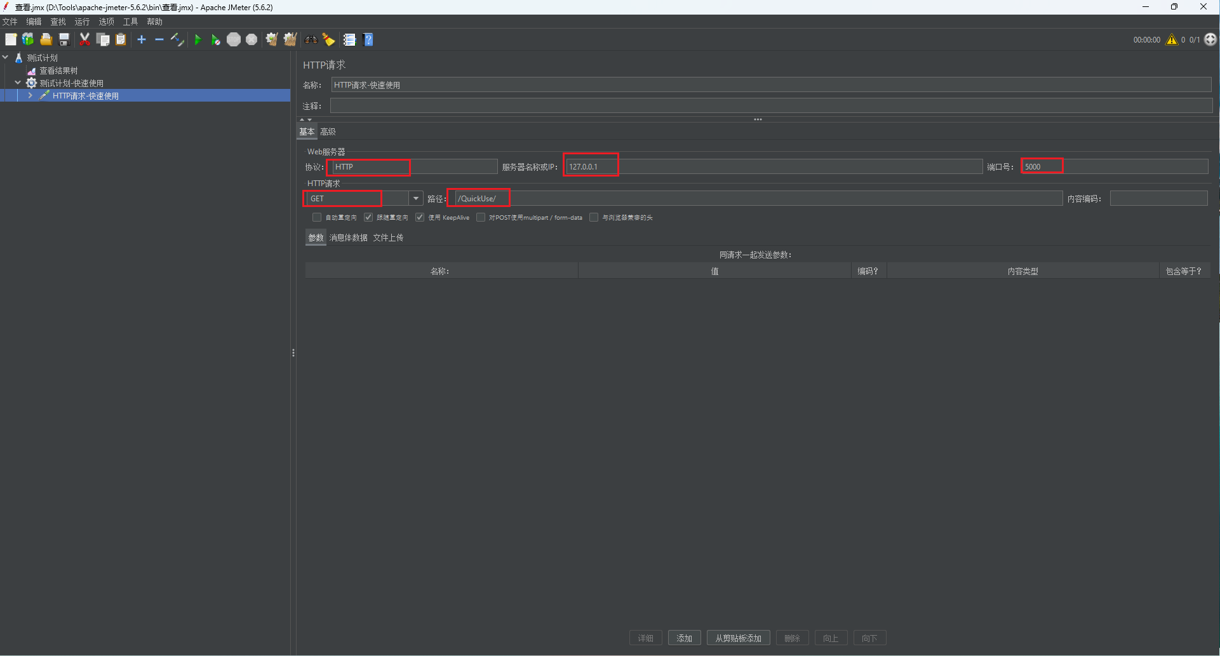Click the 删除 button

[x=792, y=638]
